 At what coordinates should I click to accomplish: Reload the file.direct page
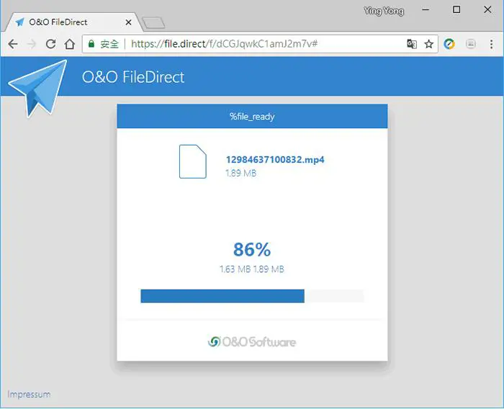point(50,44)
